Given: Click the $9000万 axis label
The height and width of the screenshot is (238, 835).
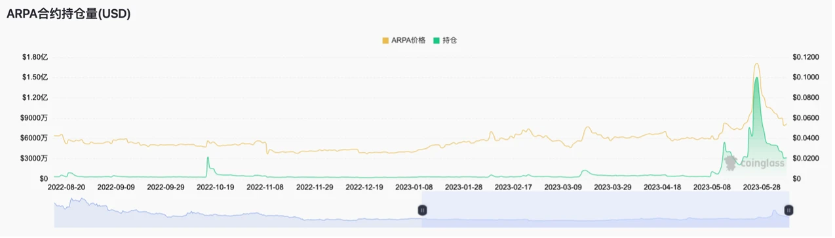Looking at the screenshot, I should [x=35, y=118].
